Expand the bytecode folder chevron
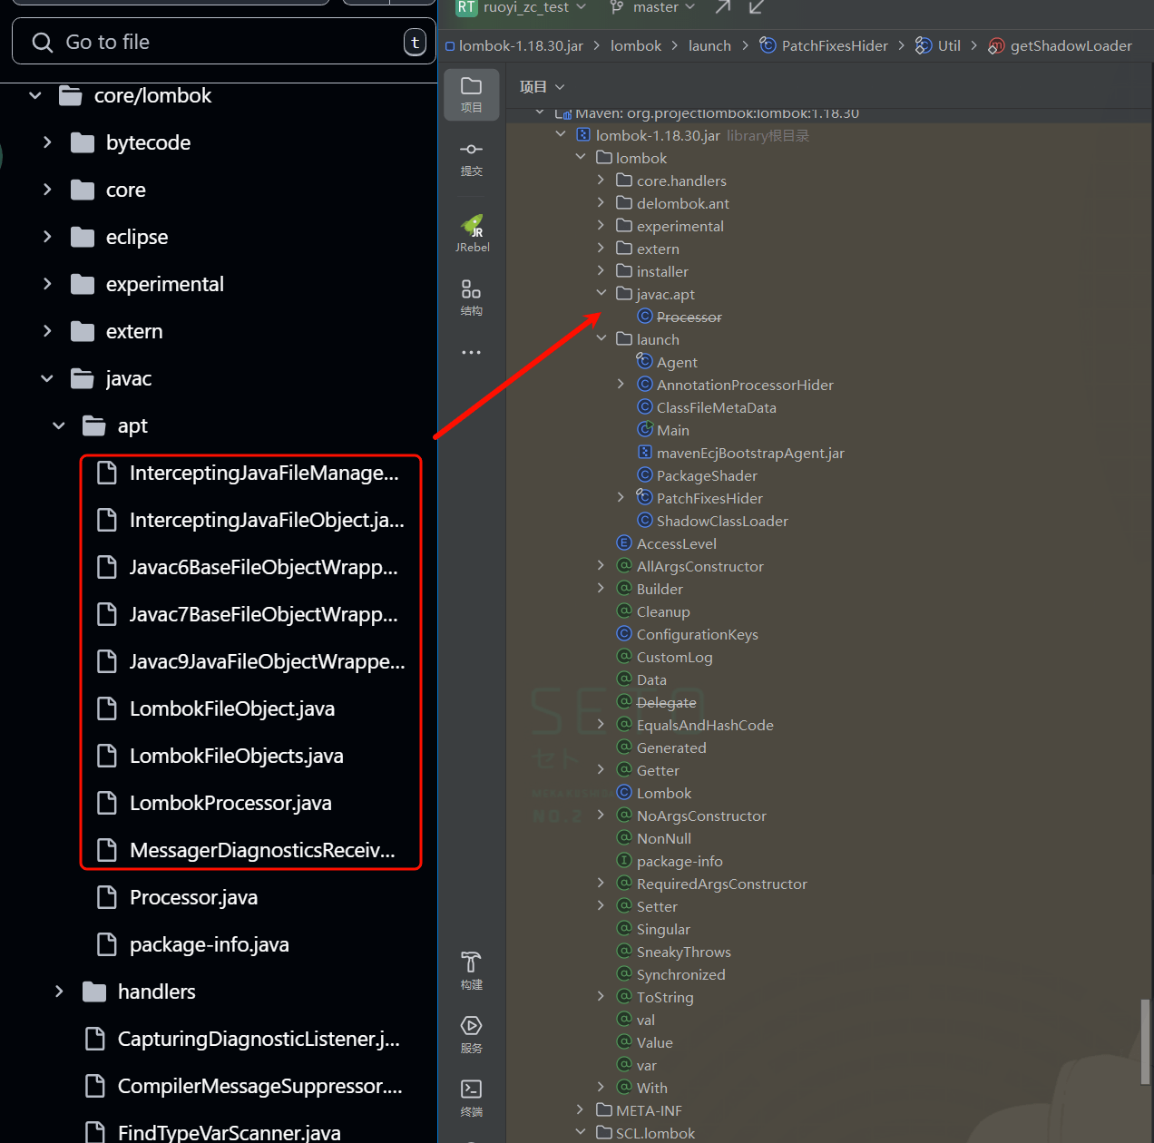The image size is (1154, 1143). pyautogui.click(x=47, y=142)
